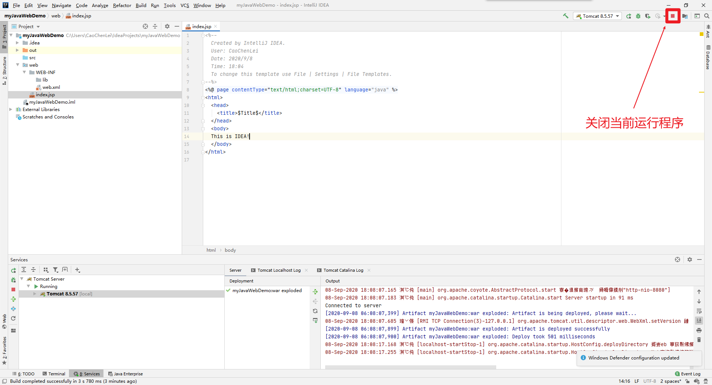The image size is (712, 385).
Task: Click the Output horizontal scrollbar
Action: point(411,367)
